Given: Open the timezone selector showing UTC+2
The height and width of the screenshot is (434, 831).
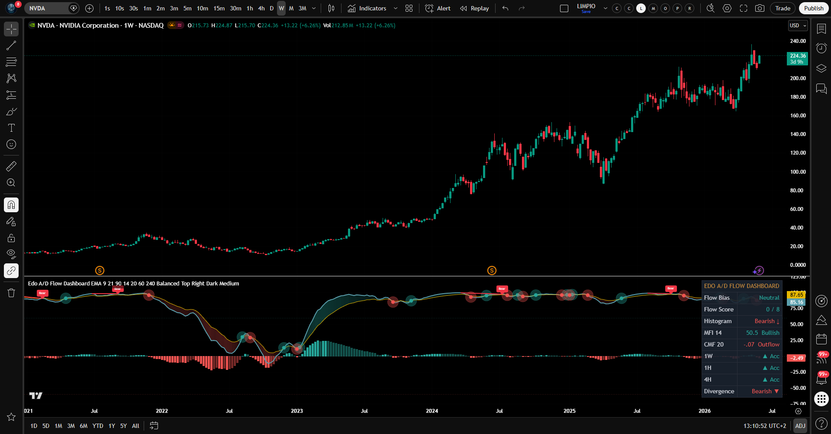Looking at the screenshot, I should (765, 426).
